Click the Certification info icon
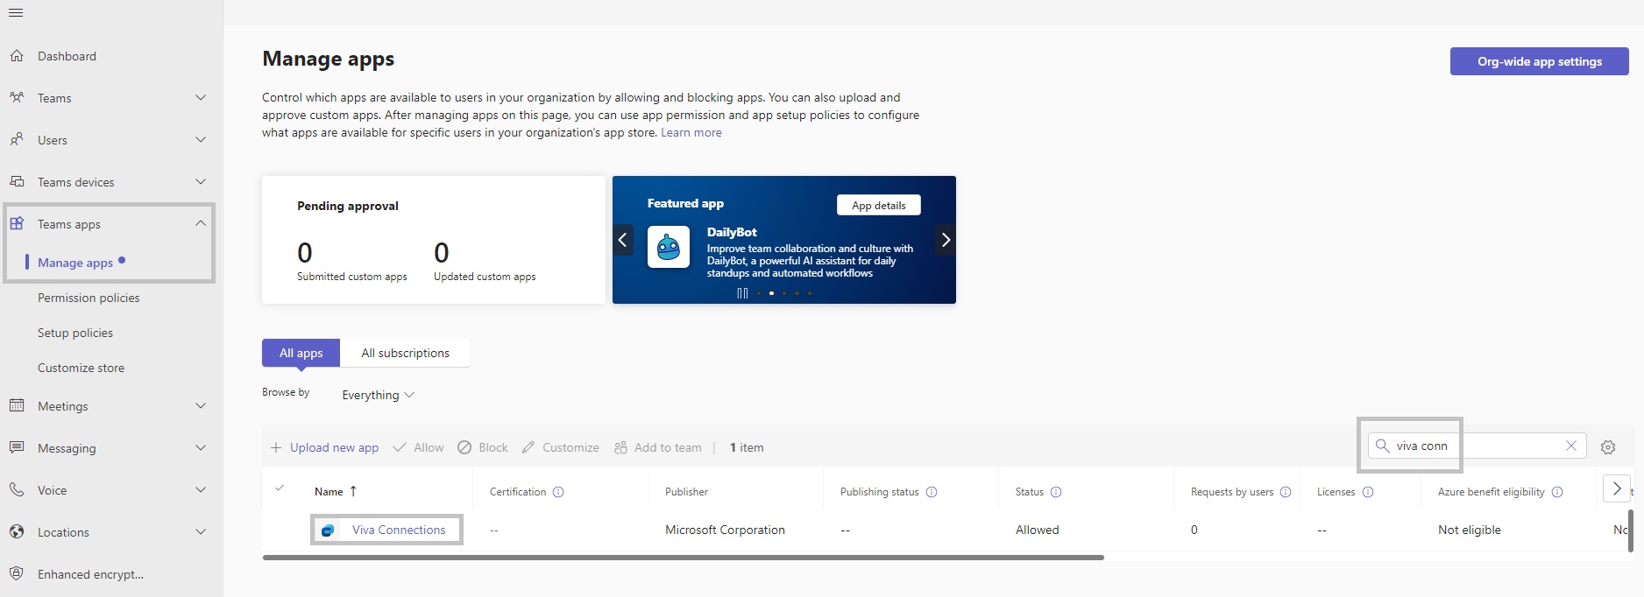1644x597 pixels. (558, 492)
